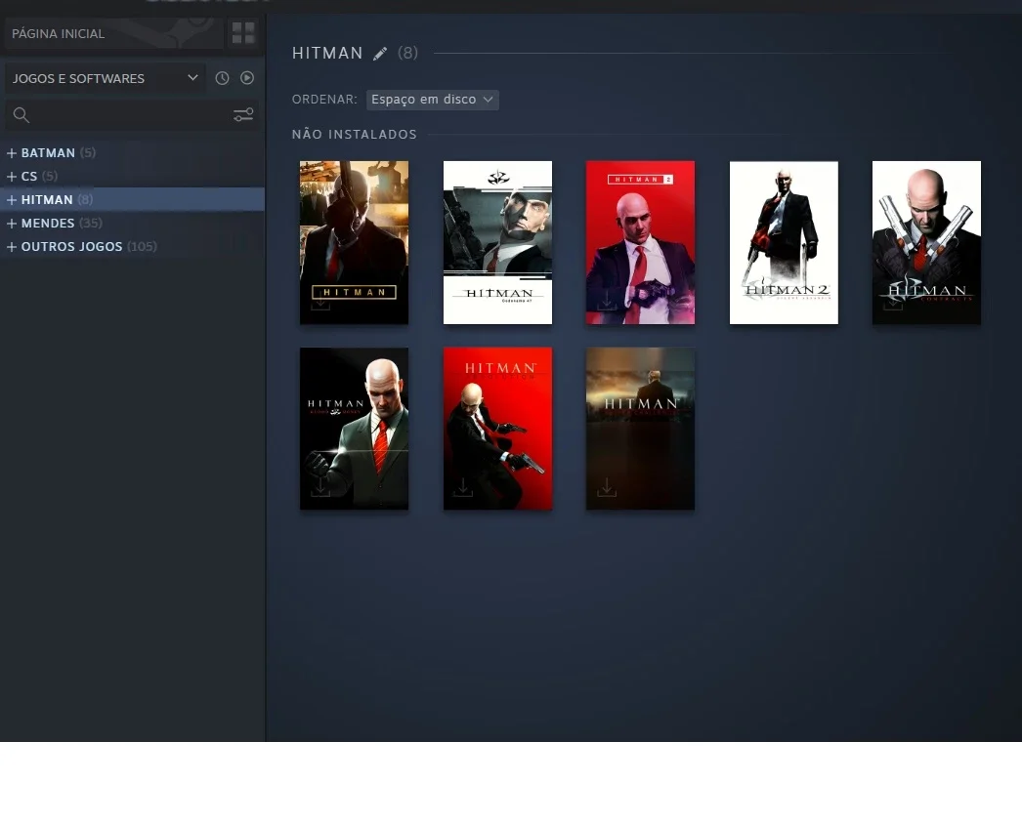
Task: Click the NÃO INSTALADOS section header
Action: tap(354, 134)
